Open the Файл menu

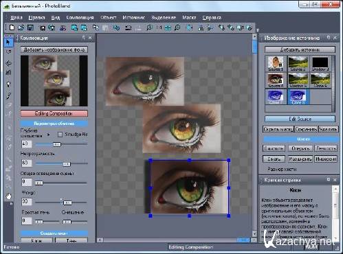point(16,18)
